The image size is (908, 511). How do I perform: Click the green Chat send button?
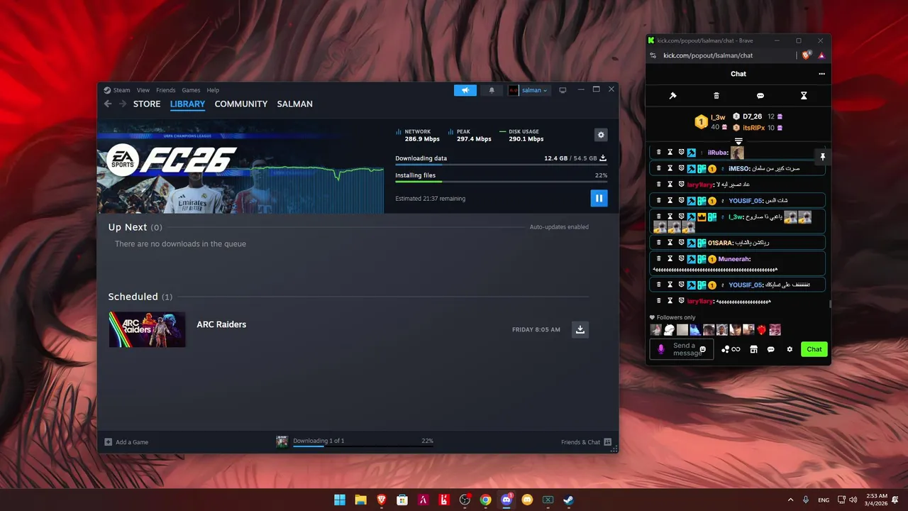pyautogui.click(x=814, y=349)
